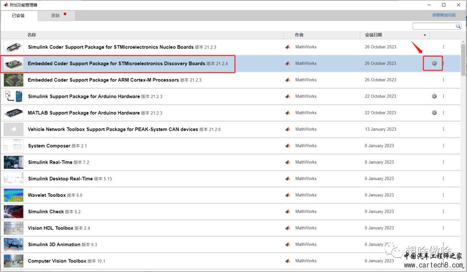Select Simulink Support Package for Arduino Hardware
The image size is (467, 272).
pyautogui.click(x=95, y=96)
